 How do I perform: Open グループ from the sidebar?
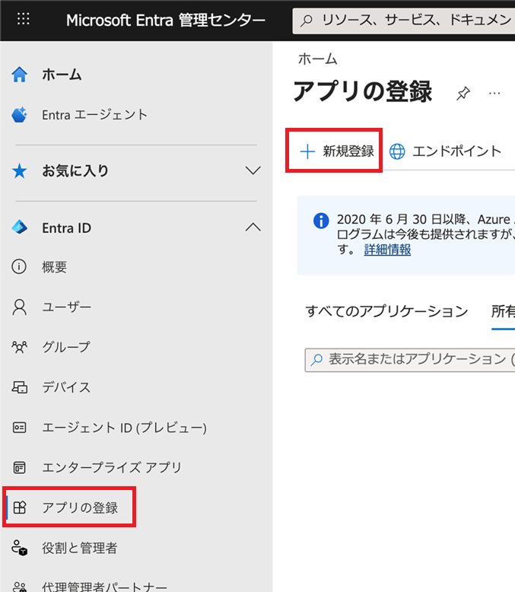point(65,347)
